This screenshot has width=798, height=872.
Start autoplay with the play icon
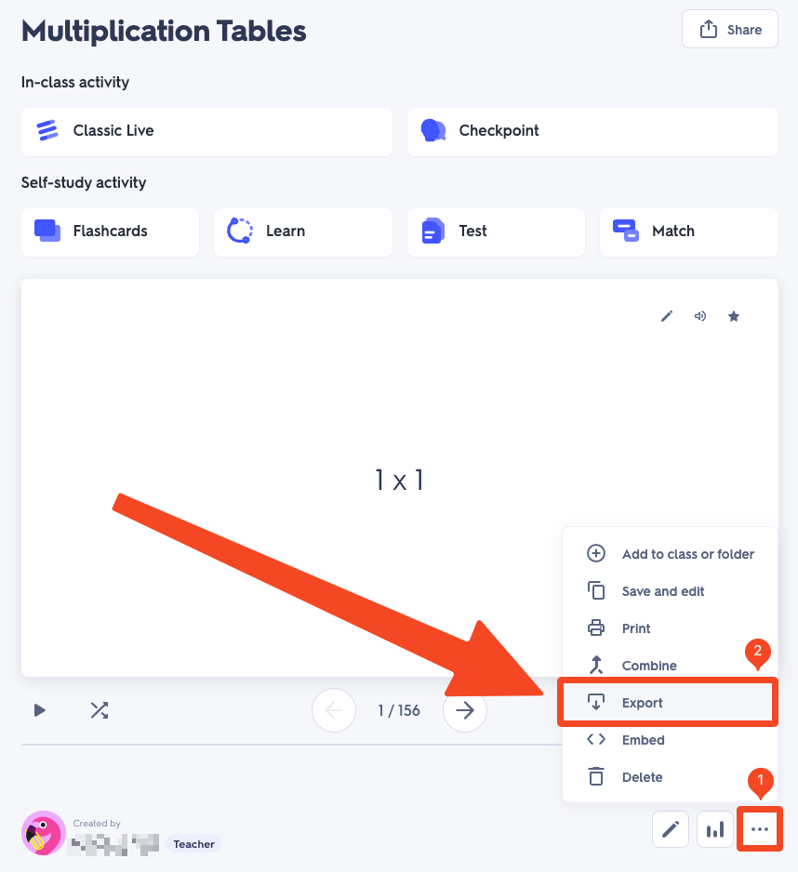[x=39, y=710]
